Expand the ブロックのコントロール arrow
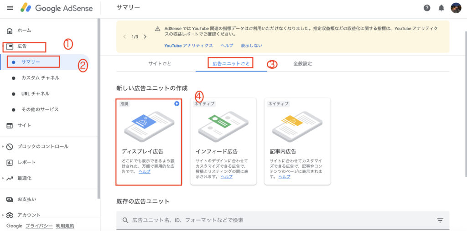This screenshot has width=467, height=231. [3, 147]
